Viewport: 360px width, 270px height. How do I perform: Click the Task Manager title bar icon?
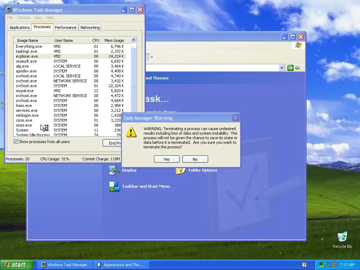pyautogui.click(x=9, y=9)
